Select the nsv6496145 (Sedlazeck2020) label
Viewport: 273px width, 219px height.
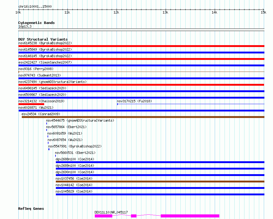pos(42,88)
